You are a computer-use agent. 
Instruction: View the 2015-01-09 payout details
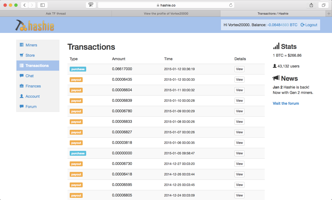tap(239, 111)
